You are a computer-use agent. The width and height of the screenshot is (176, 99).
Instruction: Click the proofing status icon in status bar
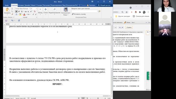click(x=28, y=98)
